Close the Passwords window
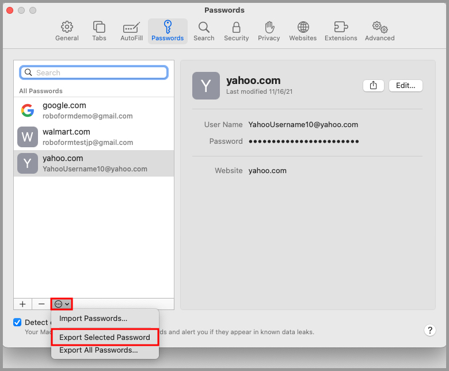Screen dimensions: 449x371 pos(10,10)
